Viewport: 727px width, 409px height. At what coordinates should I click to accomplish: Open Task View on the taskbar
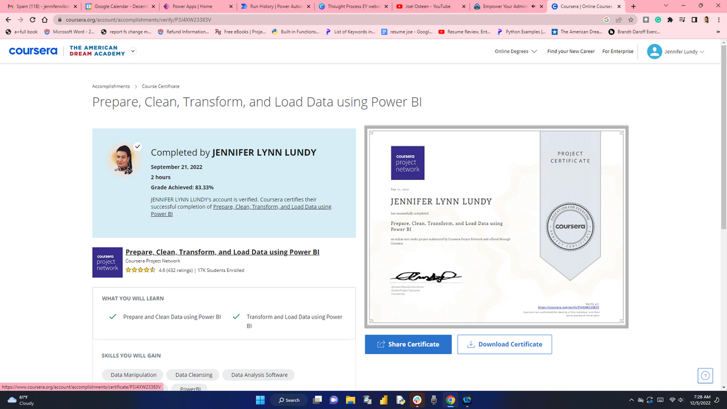click(317, 400)
